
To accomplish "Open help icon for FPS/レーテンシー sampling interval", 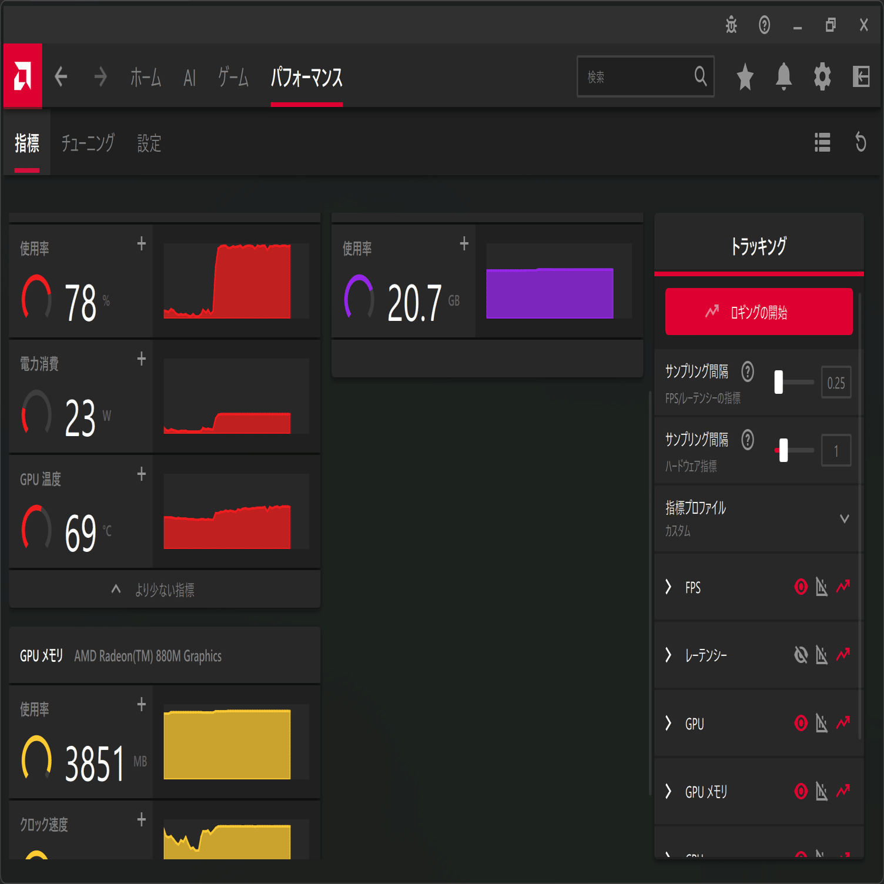I will tap(748, 371).
